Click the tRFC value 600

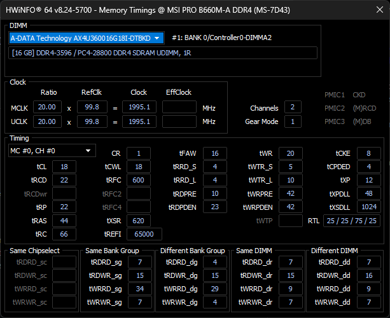[x=139, y=180]
